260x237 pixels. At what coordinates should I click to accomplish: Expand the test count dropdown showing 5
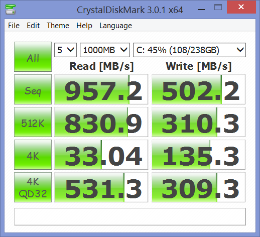pos(65,50)
